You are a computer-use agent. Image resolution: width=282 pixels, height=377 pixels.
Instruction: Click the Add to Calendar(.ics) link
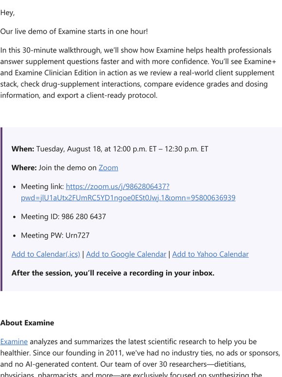click(x=46, y=254)
